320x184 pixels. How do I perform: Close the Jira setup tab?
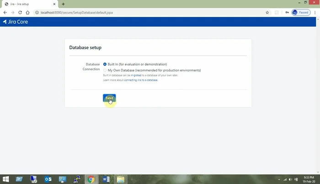click(54, 4)
